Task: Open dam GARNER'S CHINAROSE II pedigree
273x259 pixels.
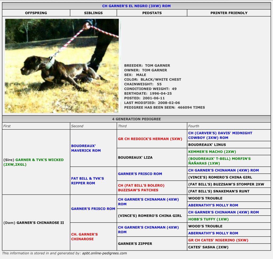Action: pos(40,223)
